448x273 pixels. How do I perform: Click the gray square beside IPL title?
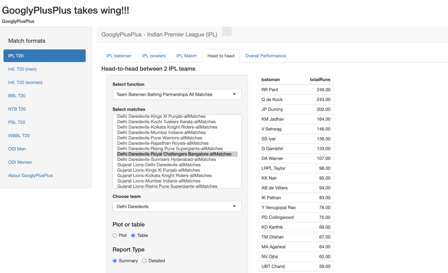[227, 31]
